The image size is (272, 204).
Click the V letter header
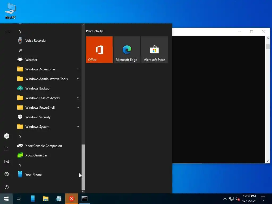click(x=20, y=31)
